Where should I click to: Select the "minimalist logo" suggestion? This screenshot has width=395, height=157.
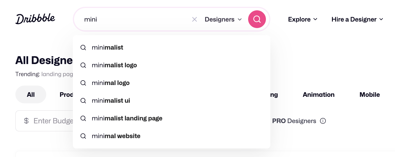coord(114,65)
